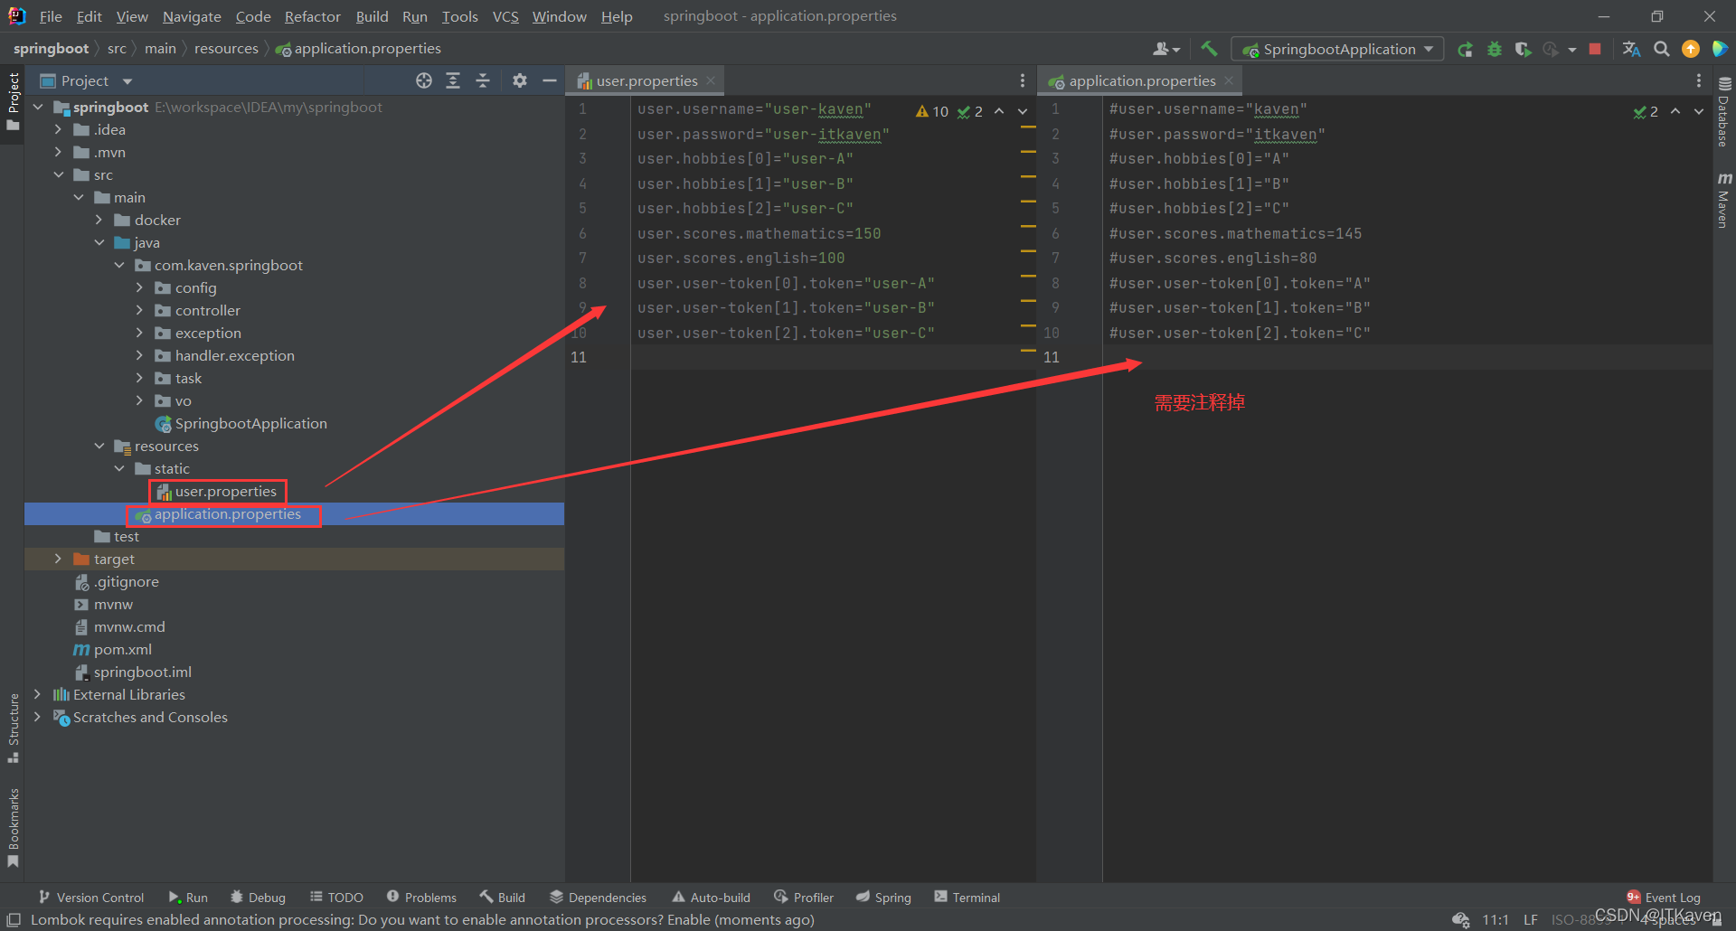This screenshot has width=1736, height=931.
Task: Collapse all in Project panel
Action: [483, 80]
